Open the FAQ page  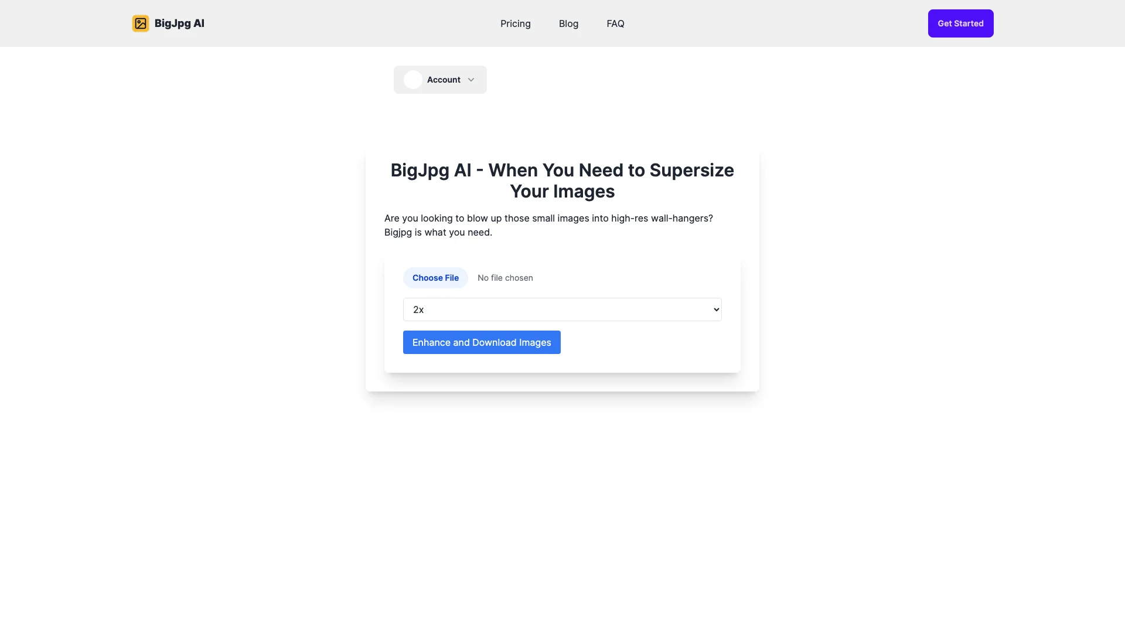(x=615, y=23)
